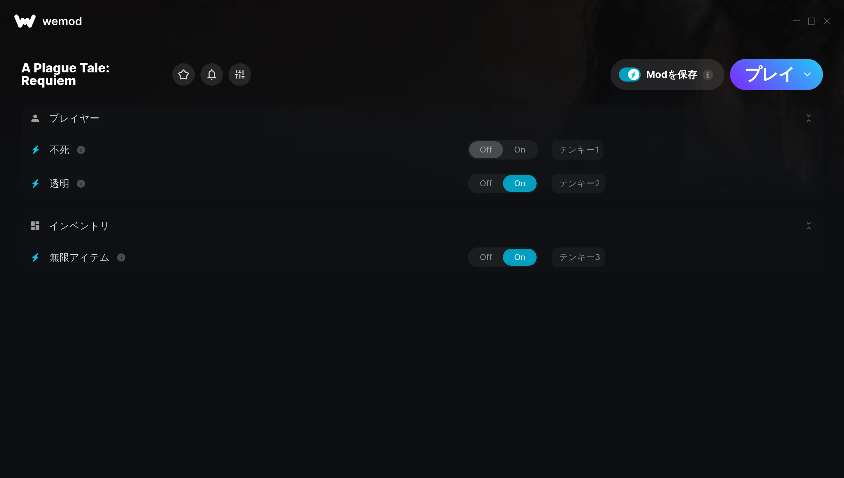Click the info icon in Modを保存
This screenshot has width=844, height=478.
708,75
